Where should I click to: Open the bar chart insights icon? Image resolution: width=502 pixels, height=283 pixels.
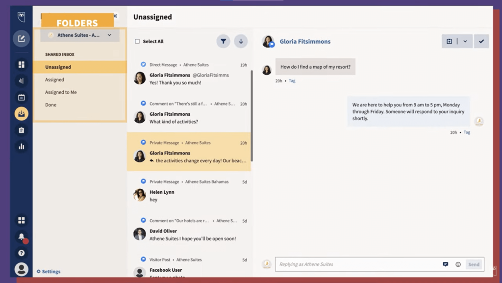point(22,147)
